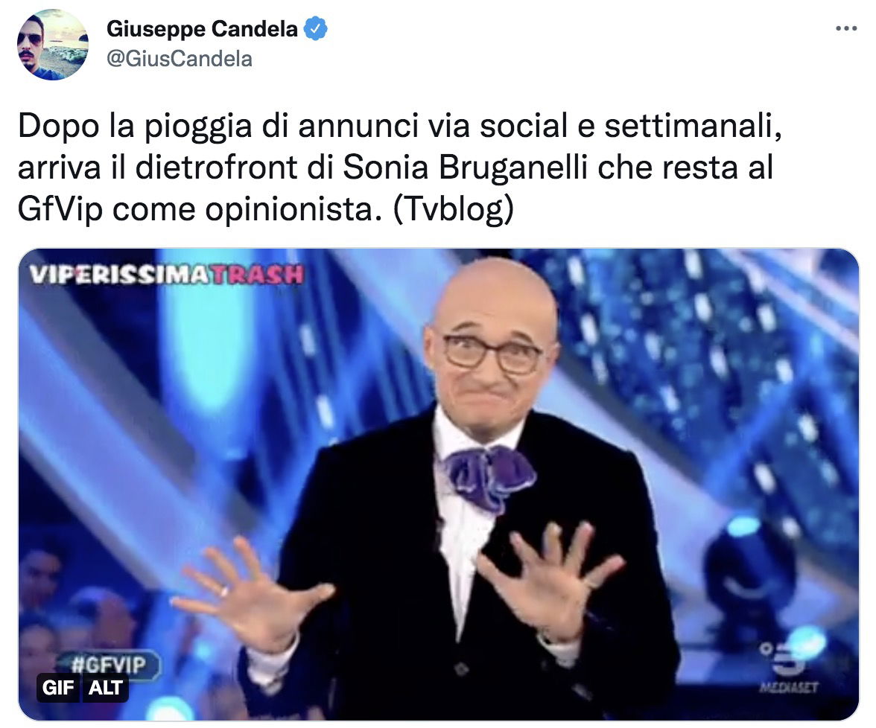Open the Giuseppe Candela display name
Image resolution: width=876 pixels, height=728 pixels.
click(202, 29)
